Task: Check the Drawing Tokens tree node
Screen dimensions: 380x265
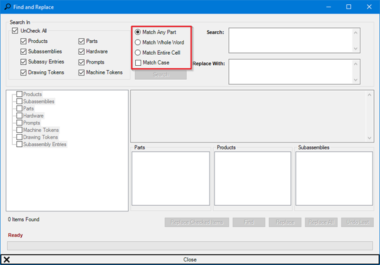Action: [x=19, y=137]
